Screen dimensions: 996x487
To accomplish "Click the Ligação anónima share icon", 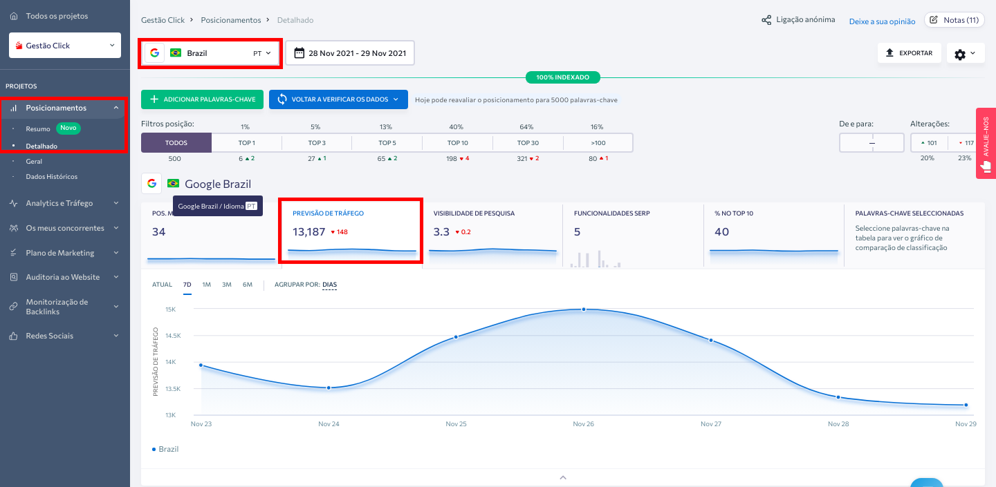I will (x=766, y=20).
